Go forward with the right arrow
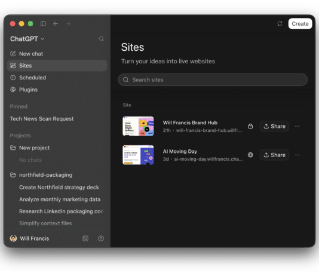The width and height of the screenshot is (319, 276). pyautogui.click(x=68, y=24)
